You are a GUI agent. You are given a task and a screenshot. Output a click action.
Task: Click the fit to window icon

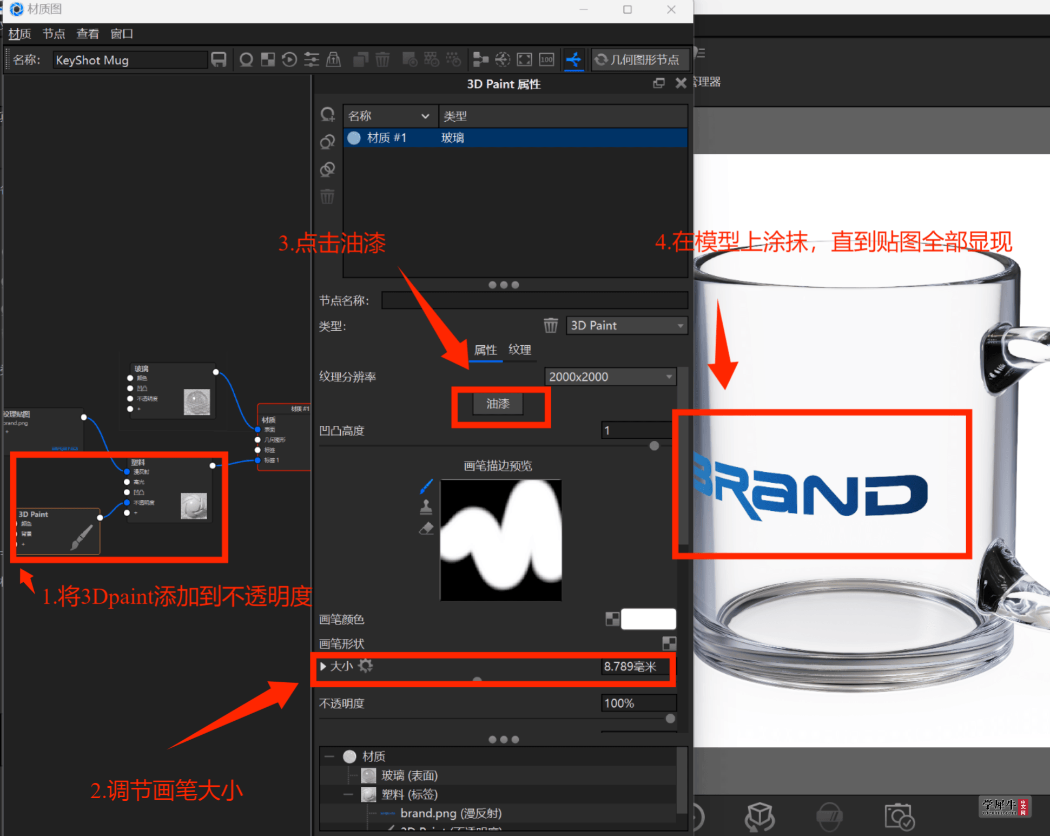pos(524,60)
